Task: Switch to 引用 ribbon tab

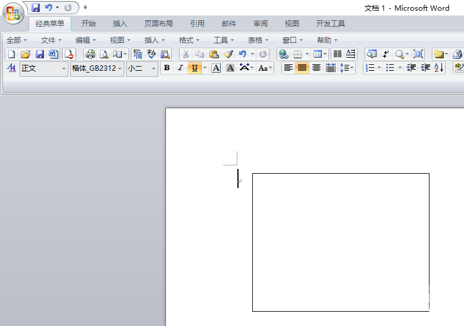Action: click(x=197, y=24)
